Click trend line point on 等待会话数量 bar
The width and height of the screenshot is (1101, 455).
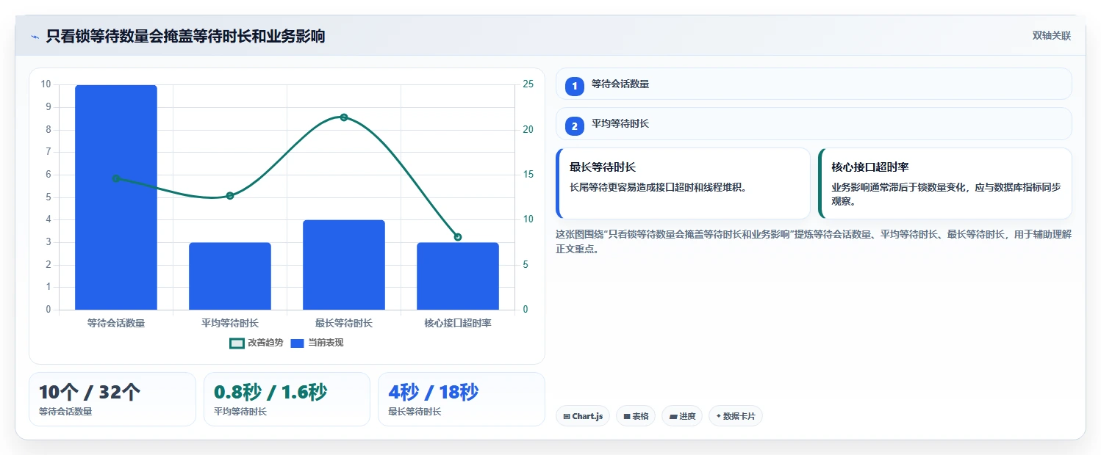click(x=116, y=178)
